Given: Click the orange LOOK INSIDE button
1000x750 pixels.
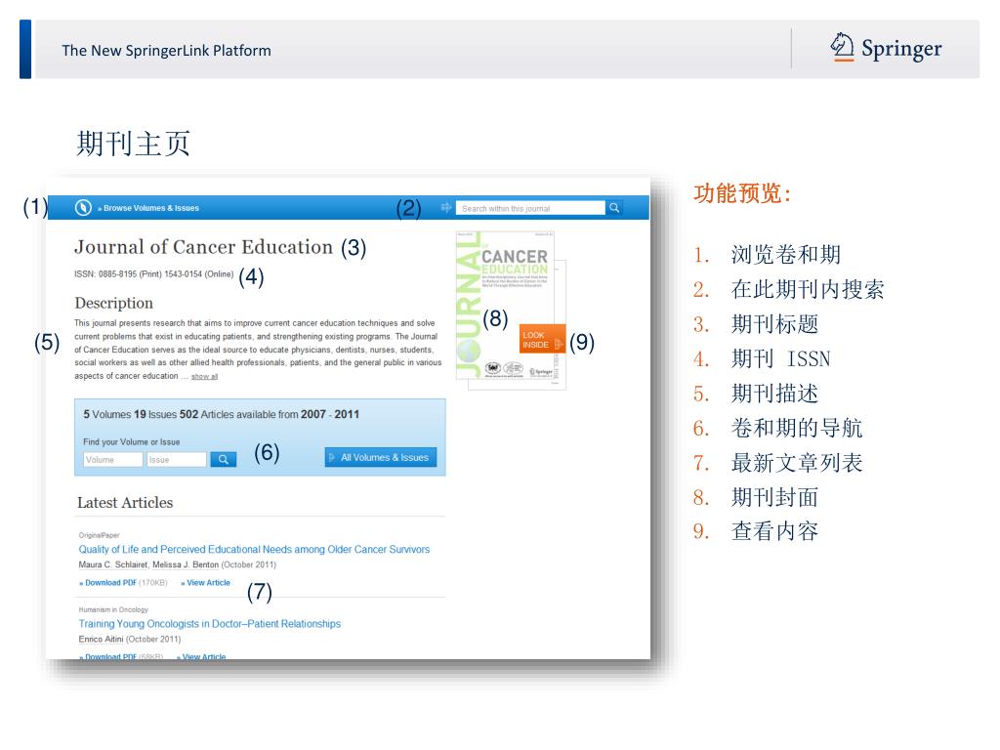Looking at the screenshot, I should coord(542,339).
